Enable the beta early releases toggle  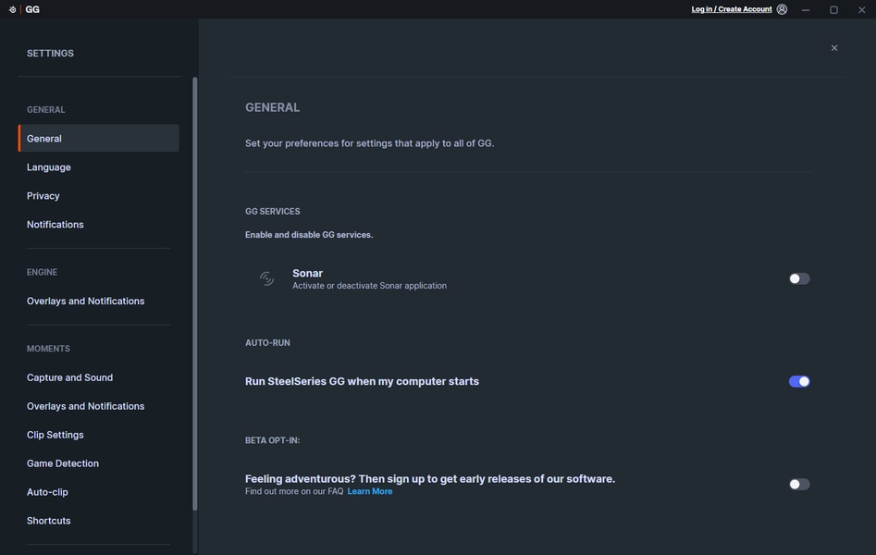[x=799, y=484]
